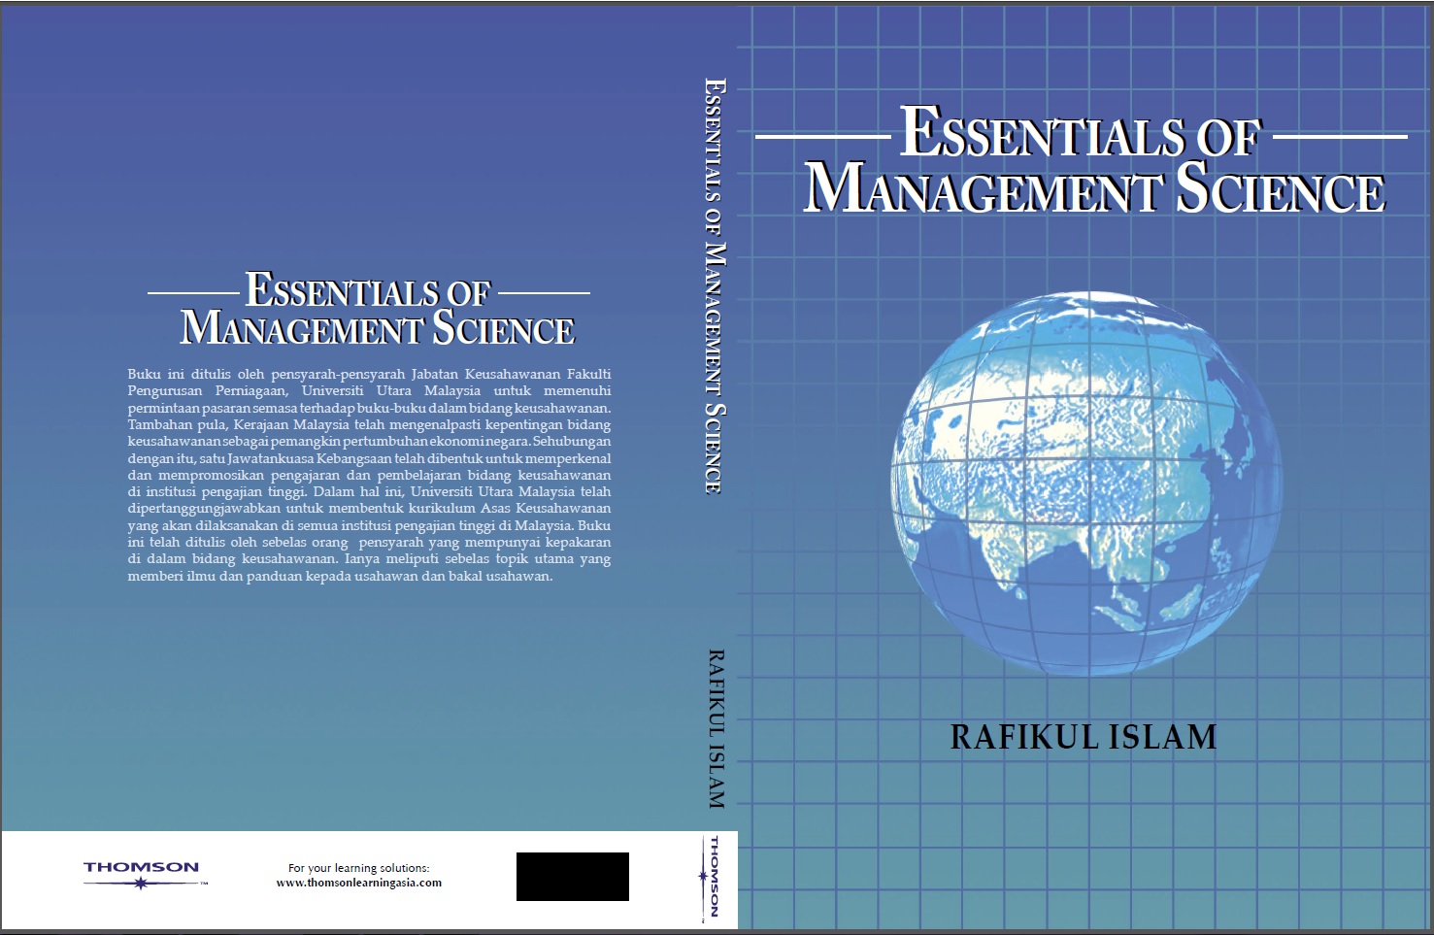Click the star emblem under the back cover THOMSON wordmark
The height and width of the screenshot is (935, 1434).
coord(142,884)
